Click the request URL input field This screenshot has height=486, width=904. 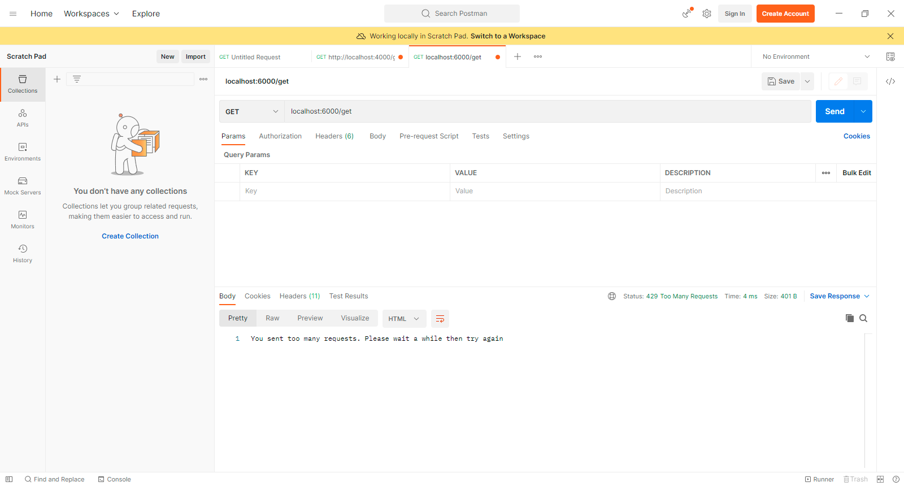pos(547,111)
